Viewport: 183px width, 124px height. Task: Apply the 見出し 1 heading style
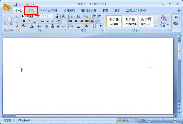pyautogui.click(x=146, y=21)
